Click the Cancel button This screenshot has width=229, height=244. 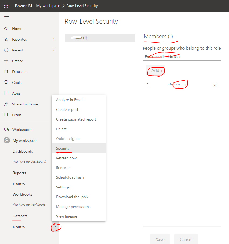pyautogui.click(x=186, y=239)
